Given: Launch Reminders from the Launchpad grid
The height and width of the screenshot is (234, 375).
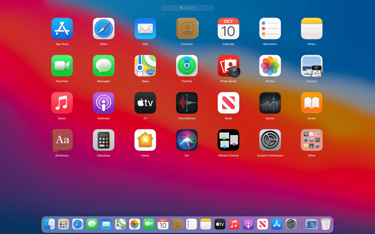Looking at the screenshot, I should 270,29.
